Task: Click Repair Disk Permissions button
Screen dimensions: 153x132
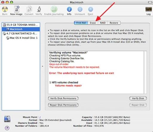Action: [x=63, y=105]
